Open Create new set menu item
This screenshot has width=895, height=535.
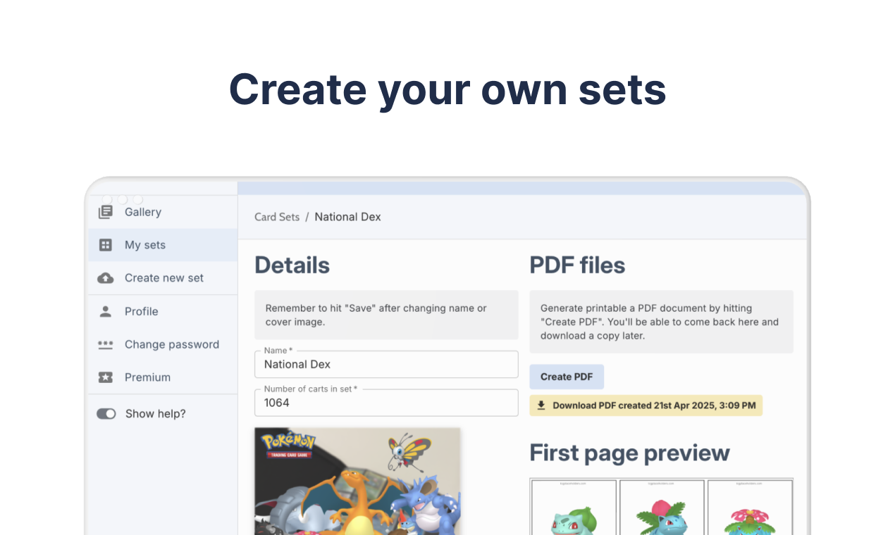(163, 278)
